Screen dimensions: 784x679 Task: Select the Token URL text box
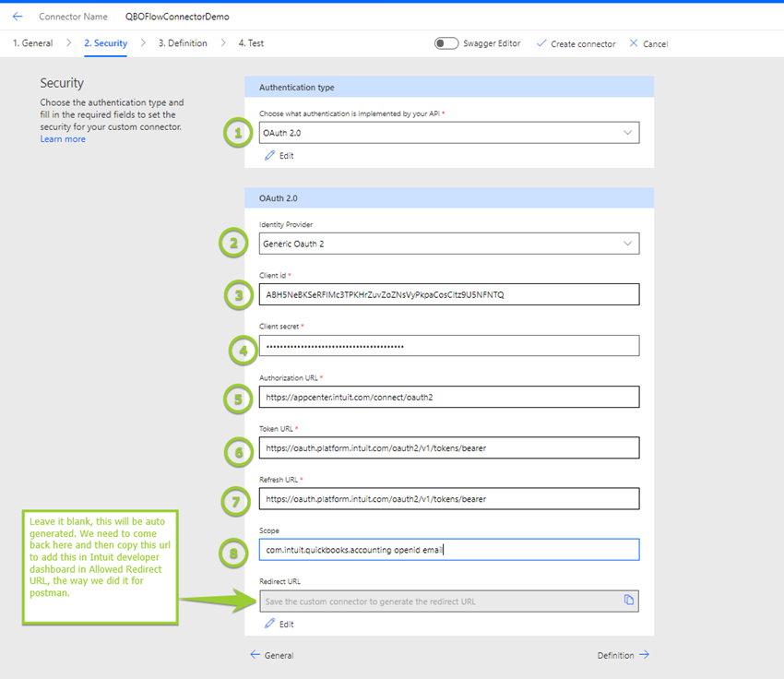point(448,447)
